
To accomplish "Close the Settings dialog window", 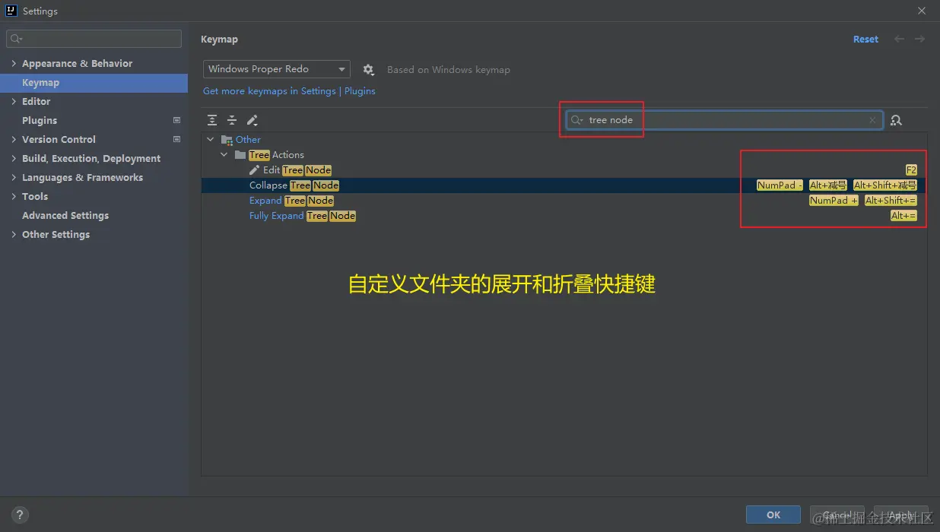I will pyautogui.click(x=922, y=11).
